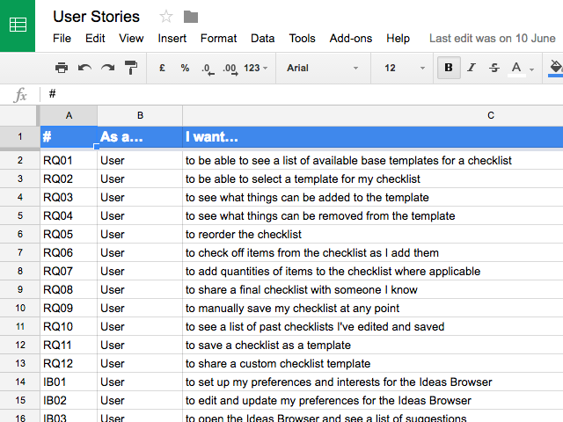Open the 123 more formats dropdown
Viewport: 563px width, 422px height.
[256, 68]
